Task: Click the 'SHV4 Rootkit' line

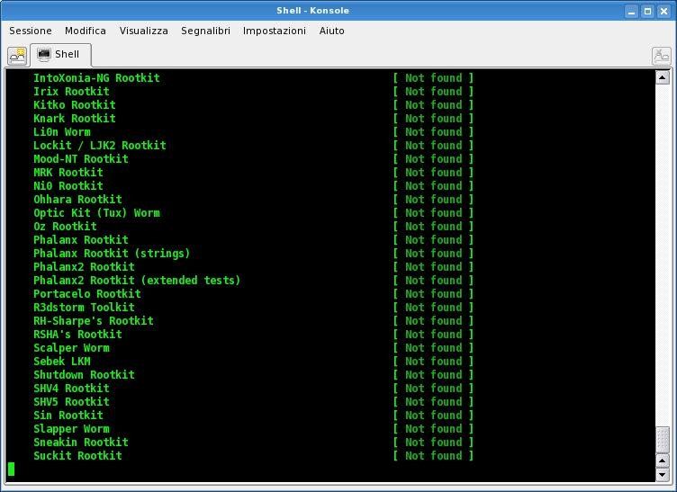Action: tap(71, 389)
